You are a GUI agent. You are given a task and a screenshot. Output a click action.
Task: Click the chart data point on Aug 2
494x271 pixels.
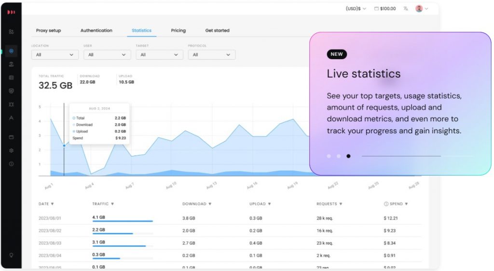[64, 145]
